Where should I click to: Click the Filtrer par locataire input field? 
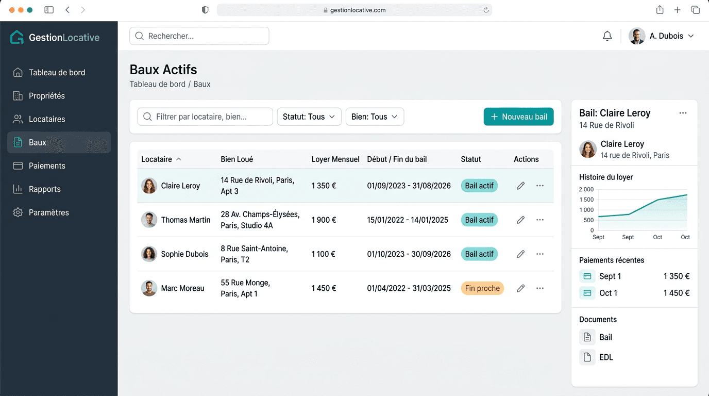point(205,117)
